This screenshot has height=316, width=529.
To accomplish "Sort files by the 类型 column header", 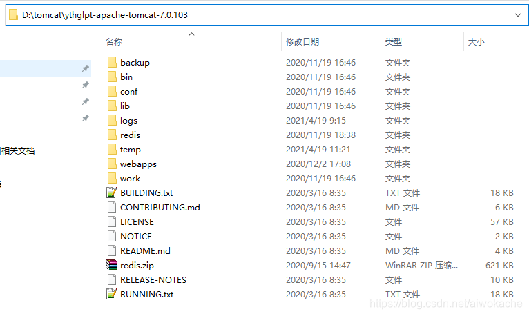I will point(394,42).
